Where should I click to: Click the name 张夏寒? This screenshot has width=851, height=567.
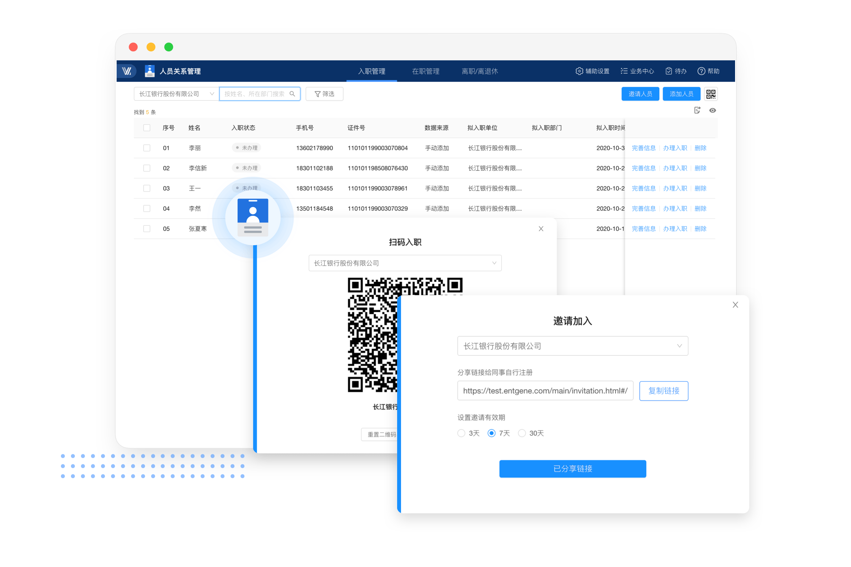pos(198,229)
